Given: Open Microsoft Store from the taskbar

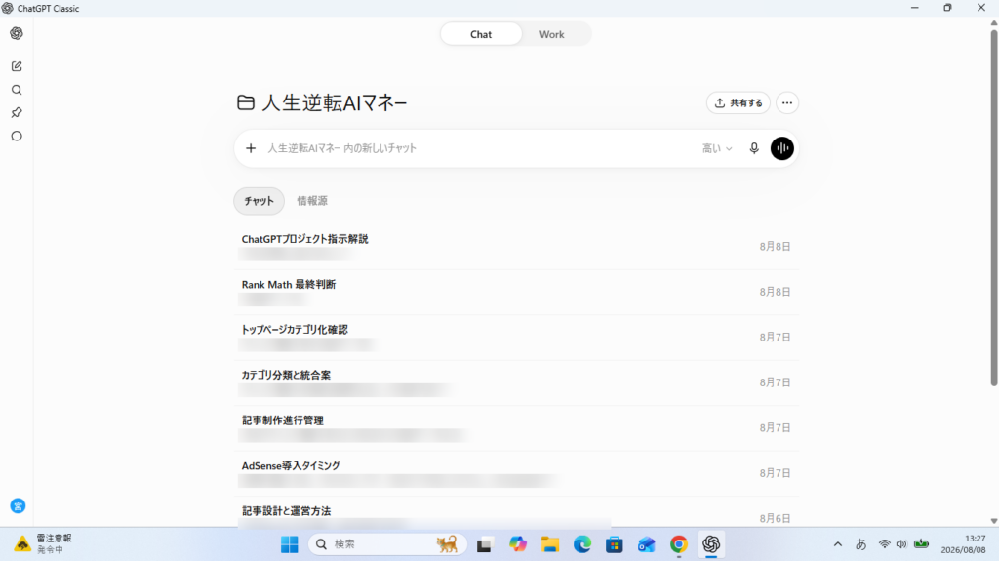Looking at the screenshot, I should point(615,544).
